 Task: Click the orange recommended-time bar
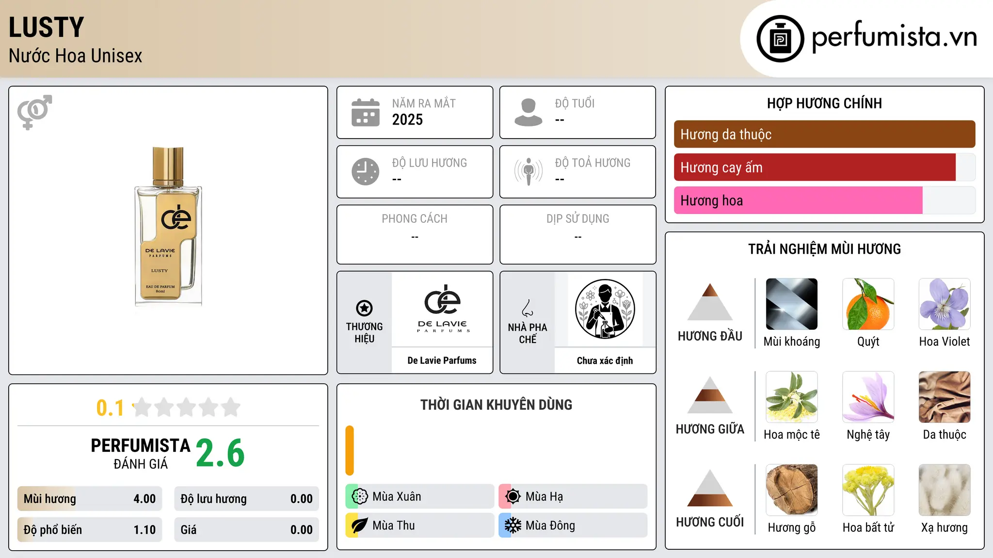point(350,450)
